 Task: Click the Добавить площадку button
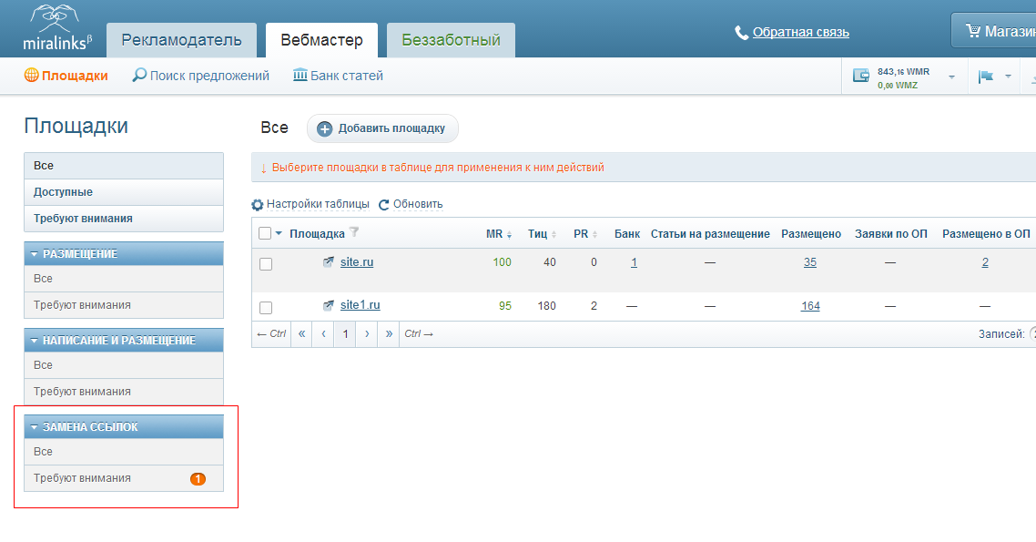pyautogui.click(x=382, y=128)
